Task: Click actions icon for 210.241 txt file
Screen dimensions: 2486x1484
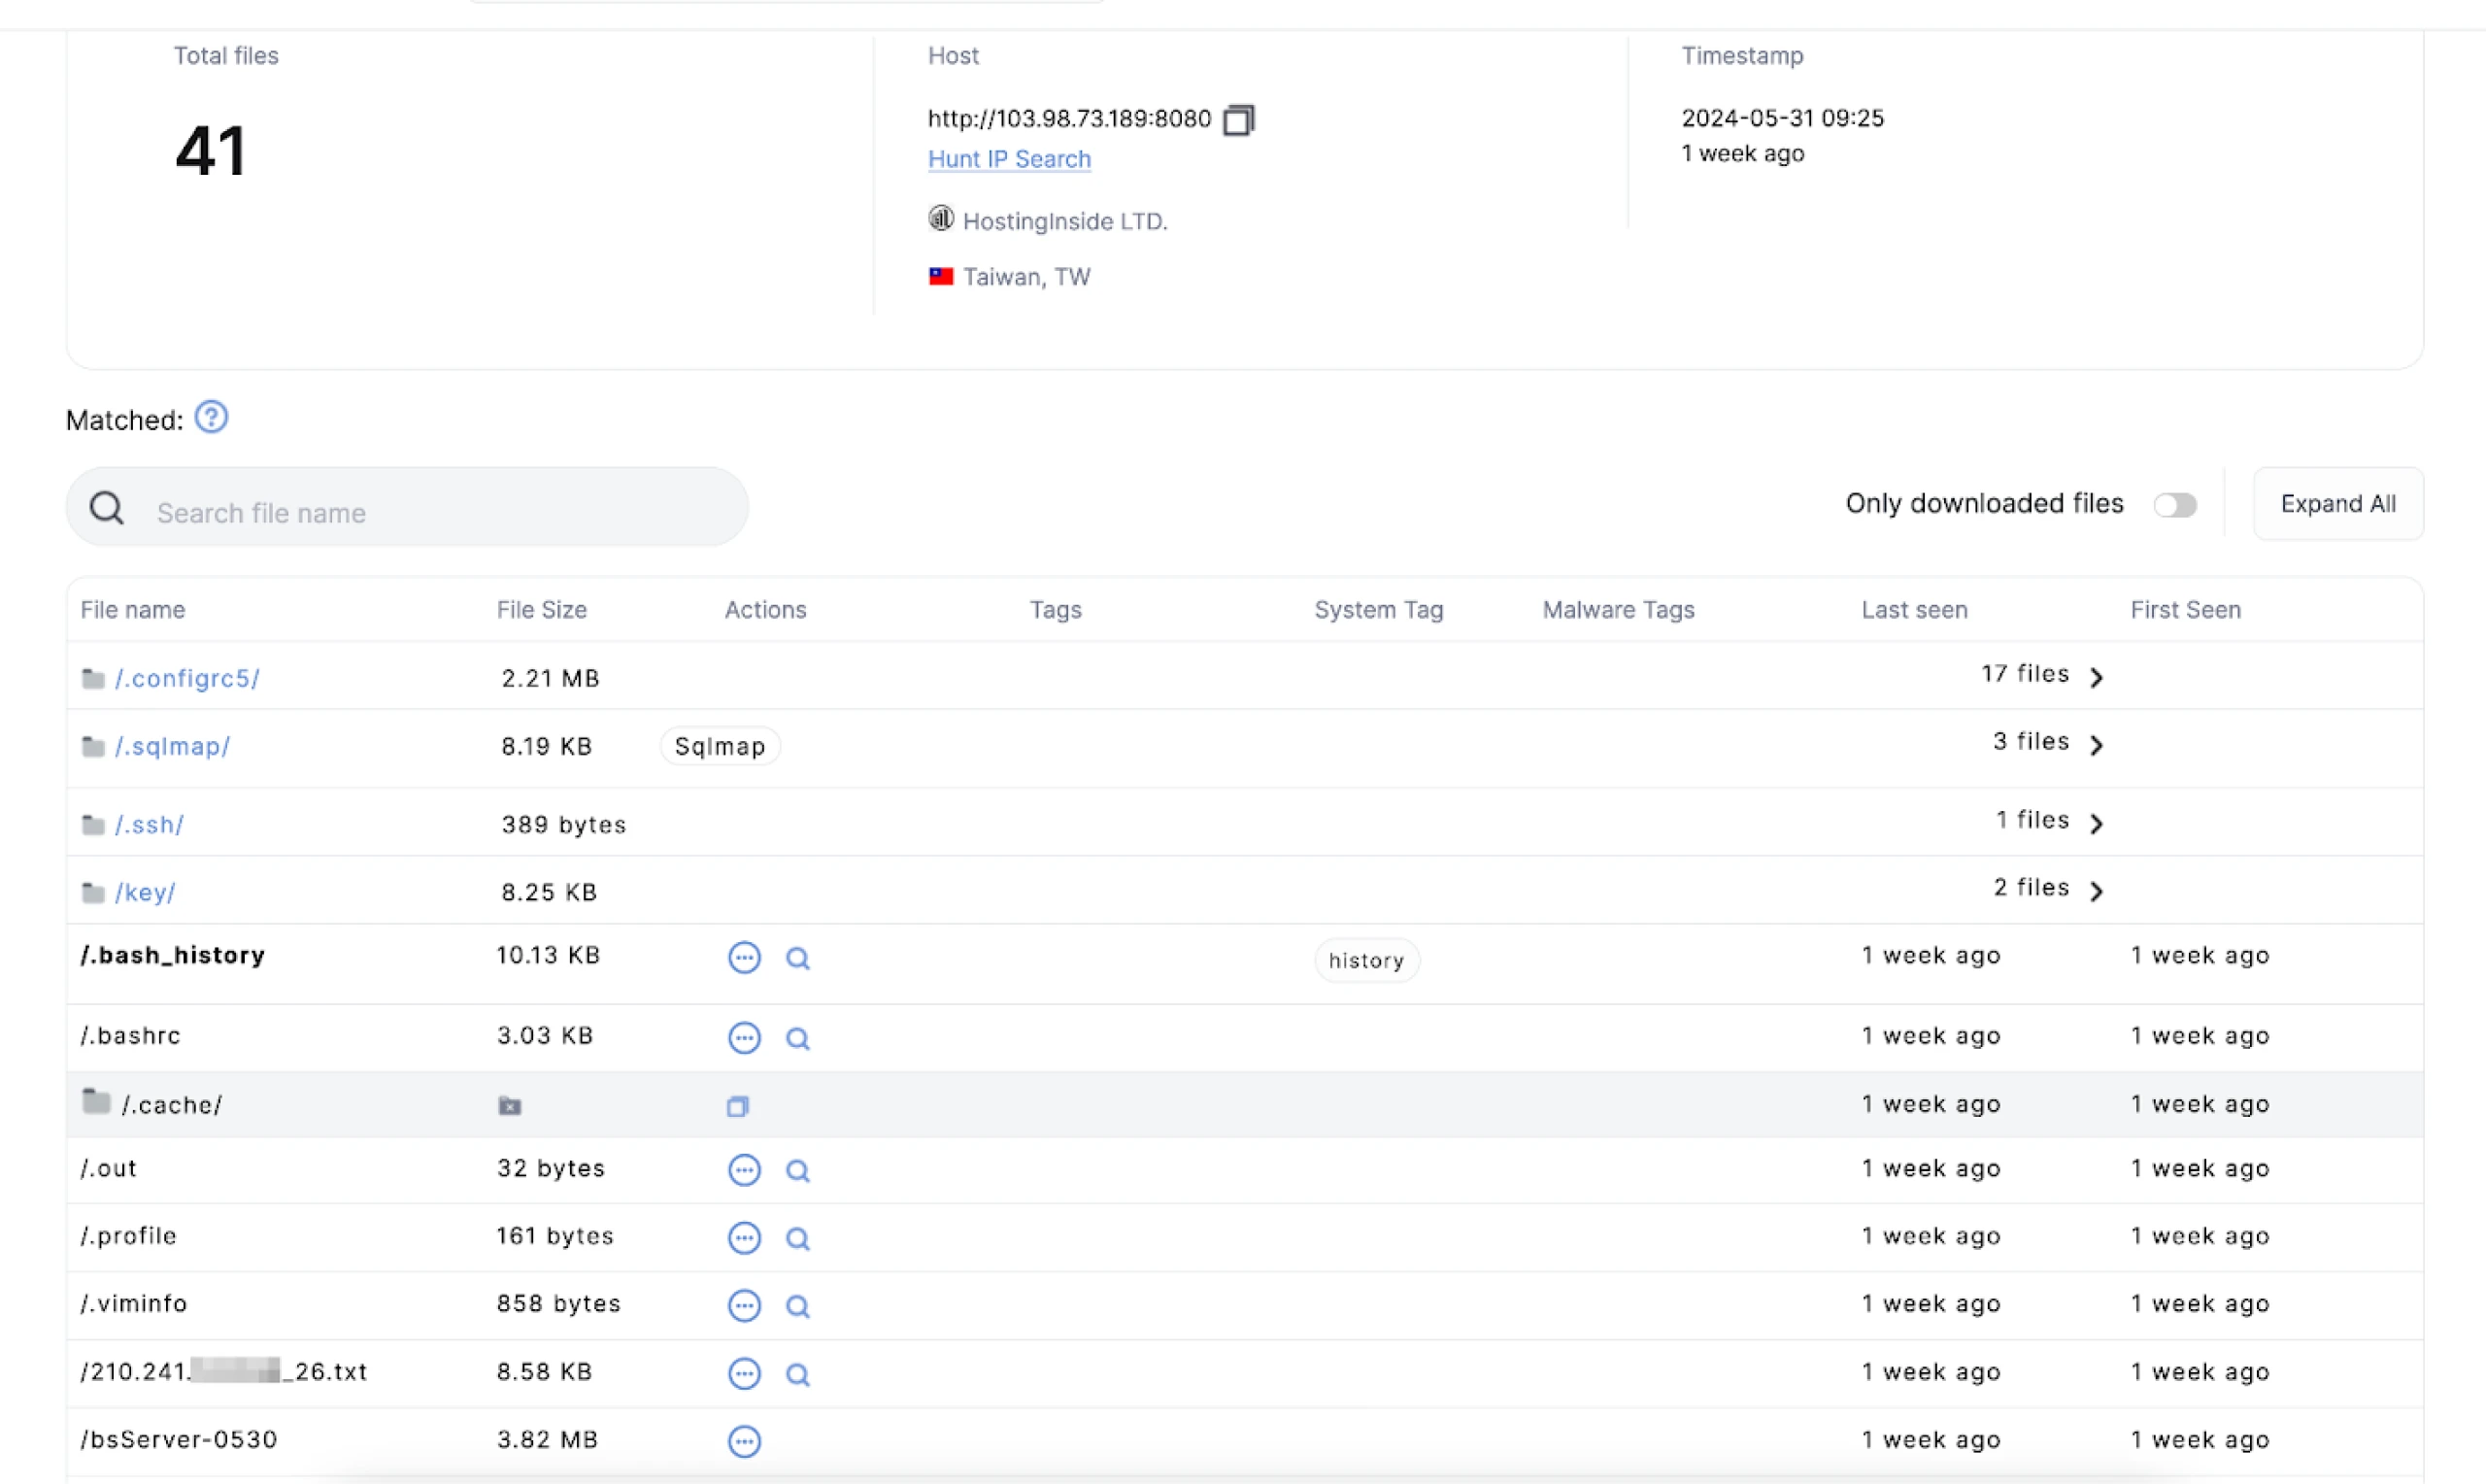Action: click(x=744, y=1374)
